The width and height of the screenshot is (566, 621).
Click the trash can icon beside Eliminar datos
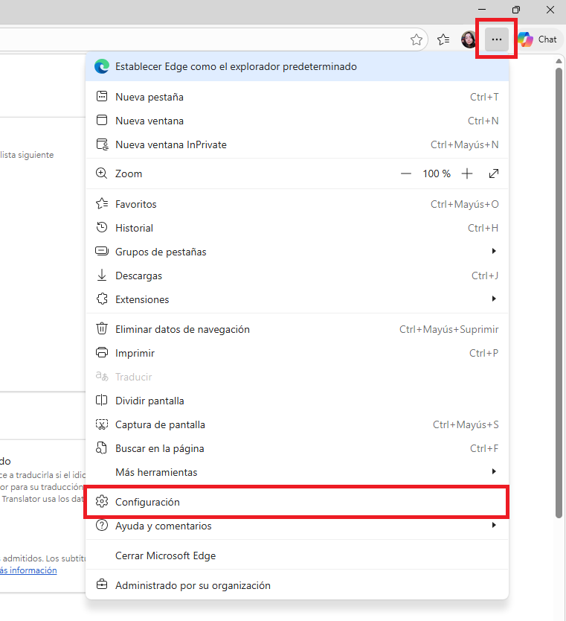[x=102, y=328]
